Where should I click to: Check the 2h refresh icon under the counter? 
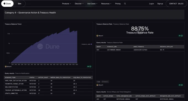tap(182, 36)
